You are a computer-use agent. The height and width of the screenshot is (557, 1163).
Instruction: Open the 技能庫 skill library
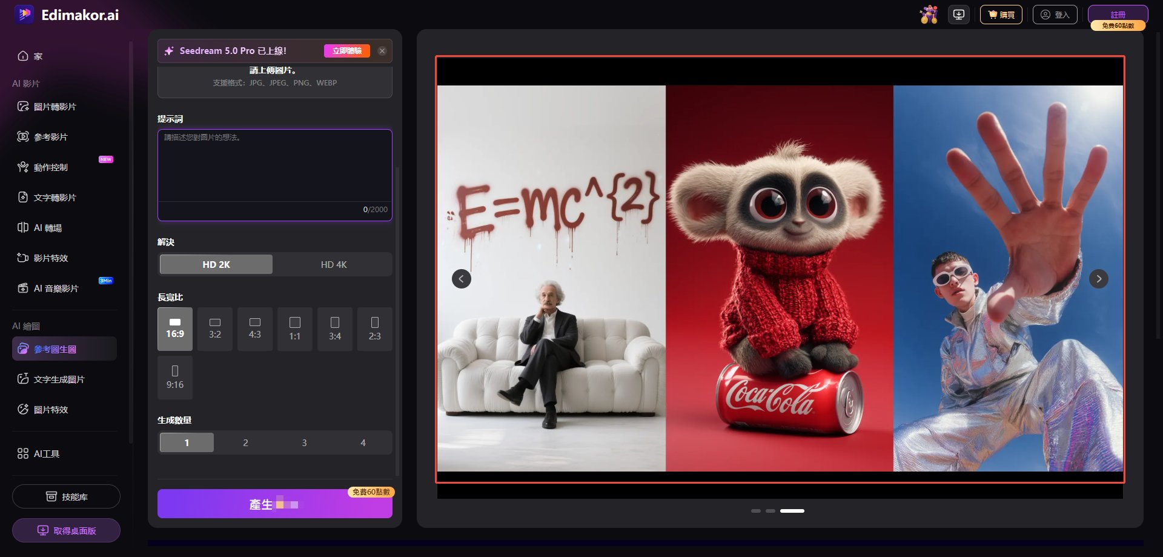pyautogui.click(x=66, y=497)
